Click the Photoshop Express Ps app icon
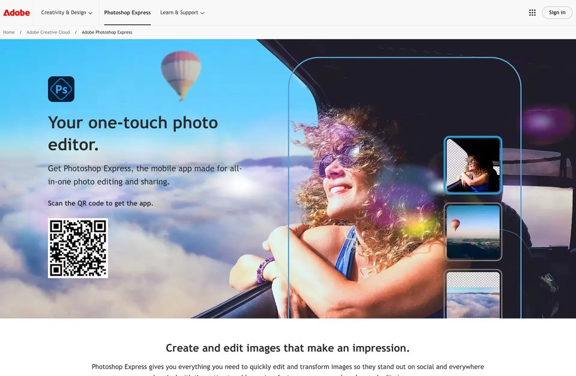The image size is (576, 376). pos(61,89)
